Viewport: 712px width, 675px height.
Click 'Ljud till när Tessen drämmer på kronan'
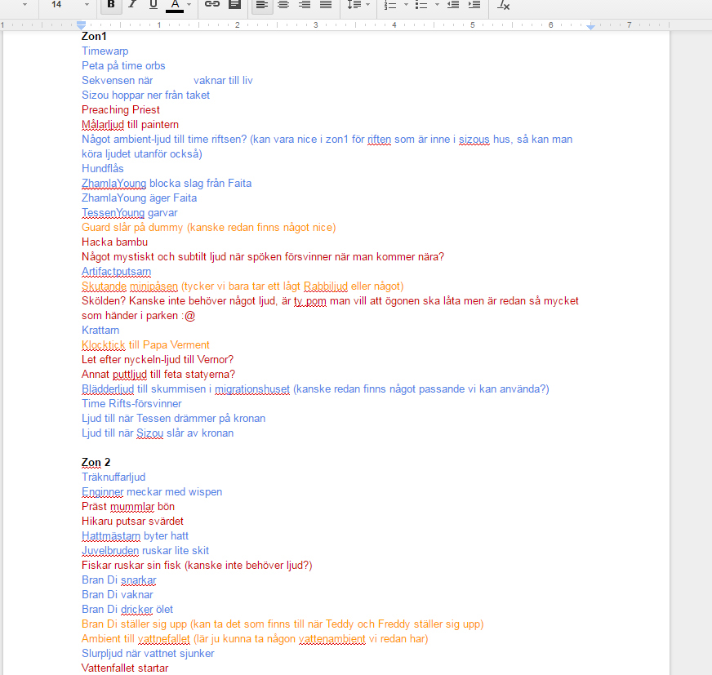tap(173, 419)
